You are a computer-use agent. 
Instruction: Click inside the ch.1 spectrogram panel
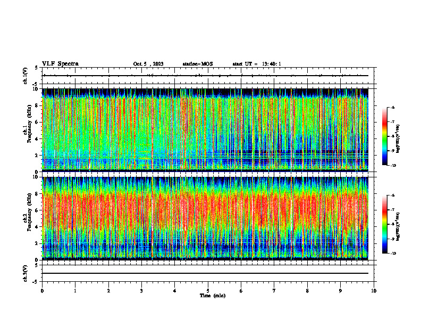[x=205, y=130]
